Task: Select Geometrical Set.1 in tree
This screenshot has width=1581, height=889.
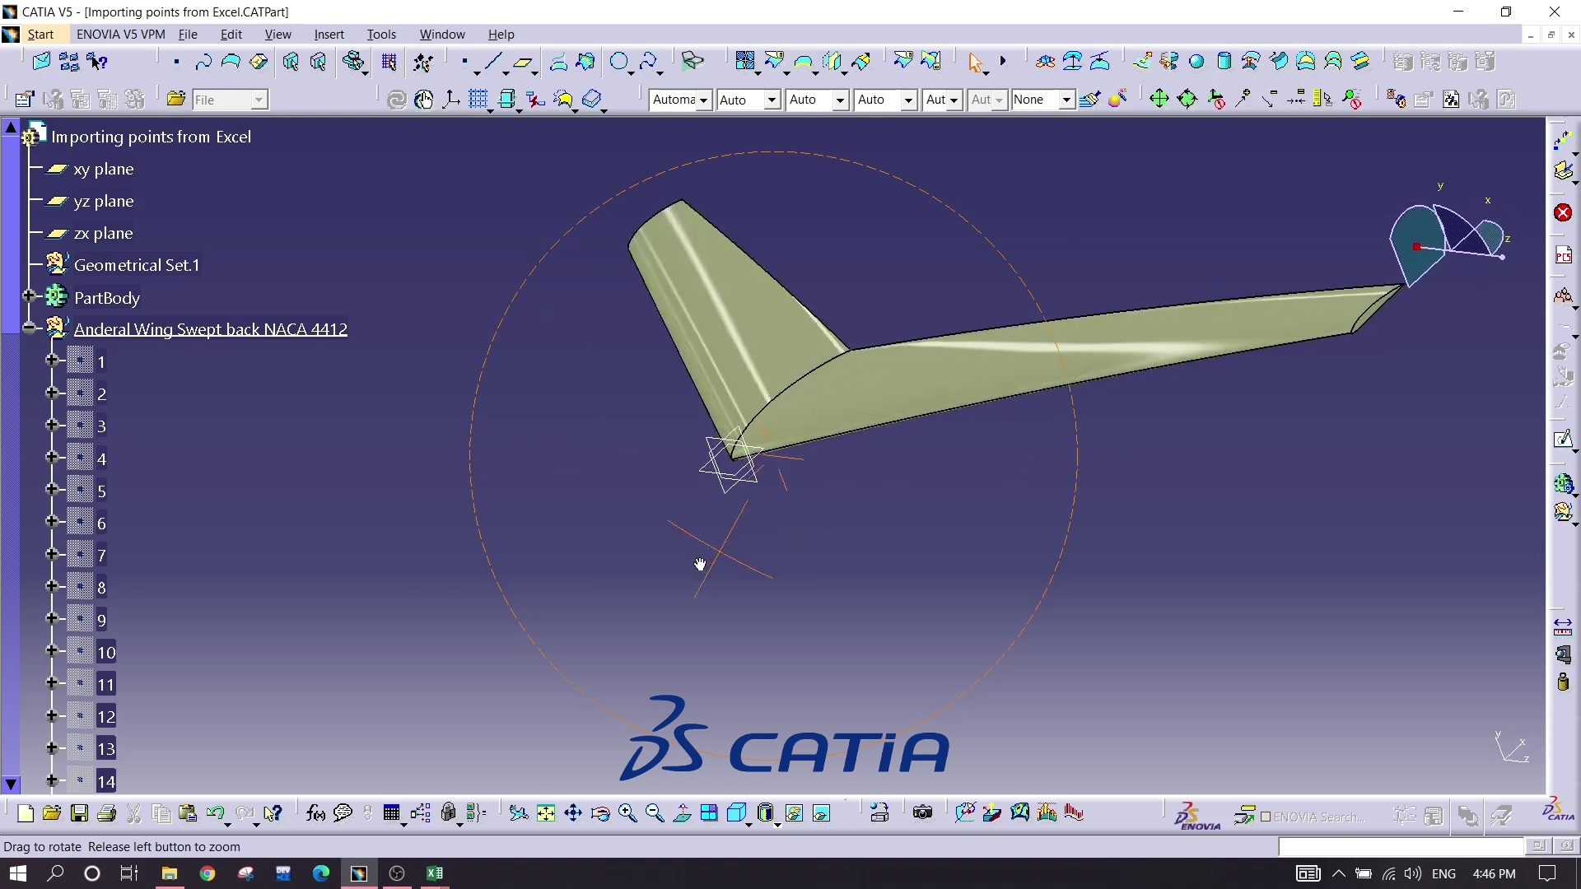Action: (137, 265)
